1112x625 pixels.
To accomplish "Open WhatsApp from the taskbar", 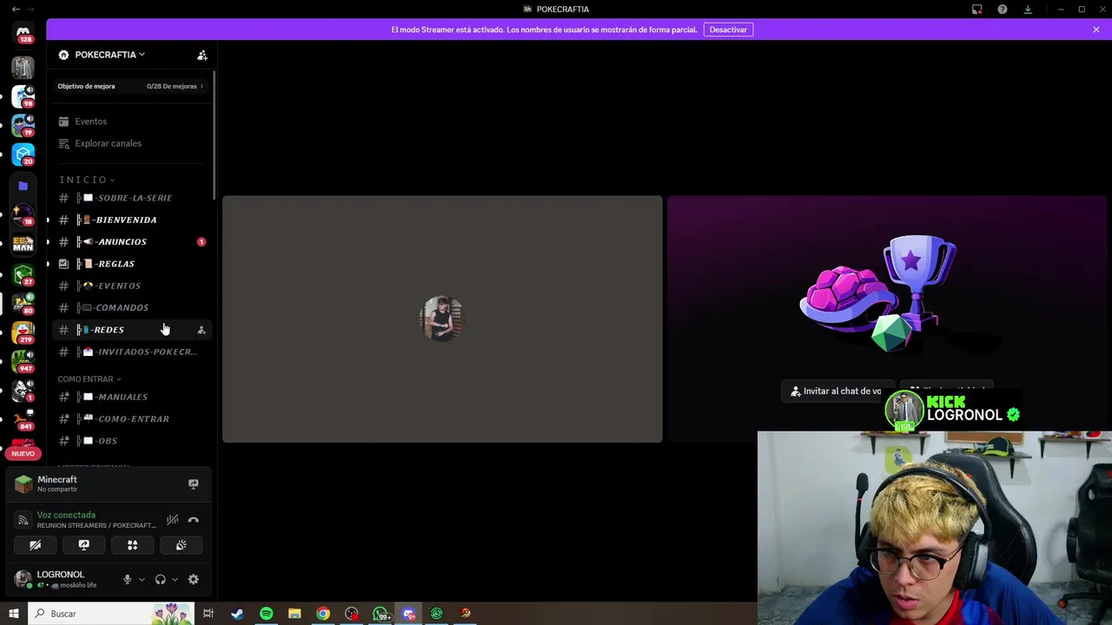I will point(381,614).
